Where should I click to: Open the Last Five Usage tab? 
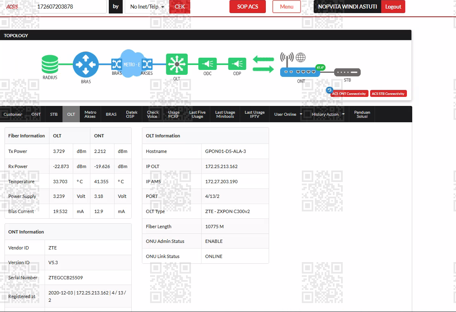(x=197, y=114)
